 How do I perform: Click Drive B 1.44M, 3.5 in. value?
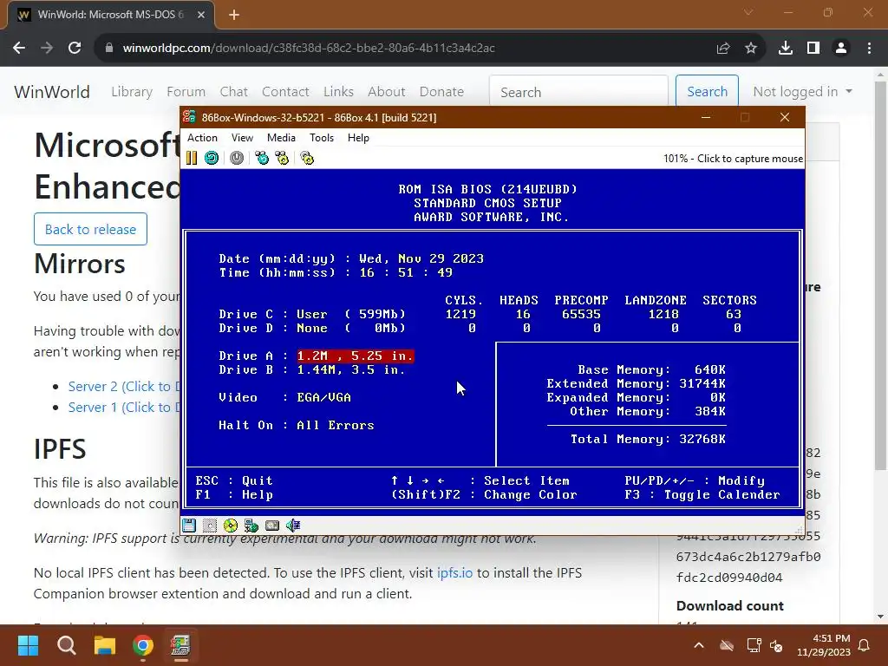pyautogui.click(x=351, y=369)
